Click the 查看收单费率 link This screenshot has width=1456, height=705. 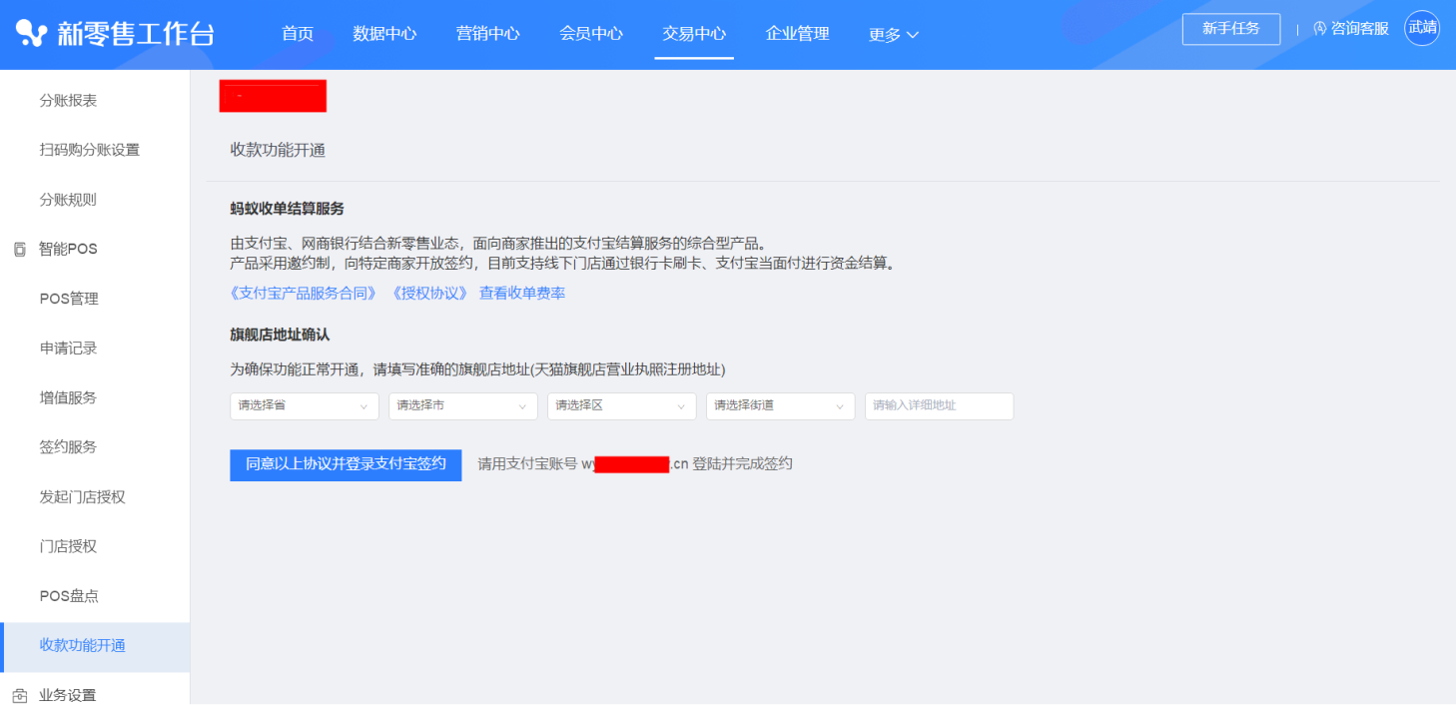click(522, 294)
